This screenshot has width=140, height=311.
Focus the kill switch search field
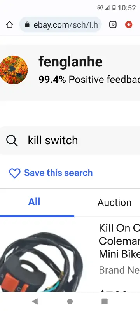70,140
